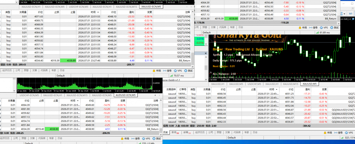The width and height of the screenshot is (355, 144).
Task: Sort by 时间 column in 70.57 ms window
Action: tap(89, 12)
